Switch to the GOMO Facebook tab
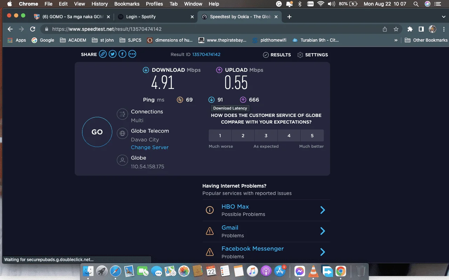This screenshot has width=449, height=280. tap(72, 17)
